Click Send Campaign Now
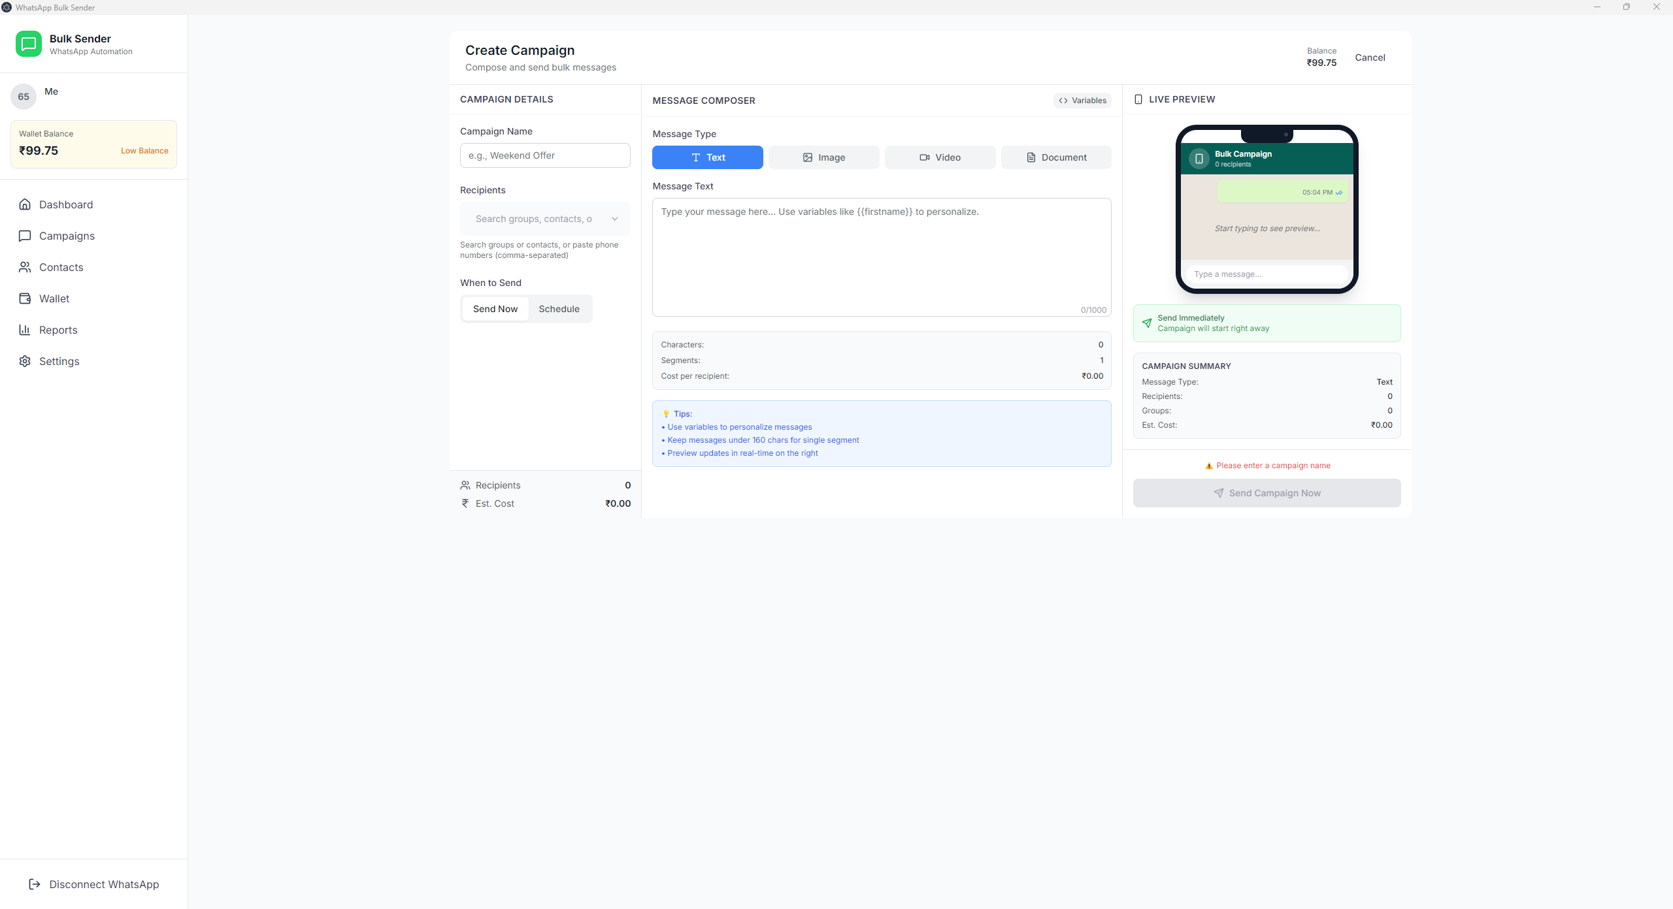This screenshot has height=909, width=1673. tap(1266, 492)
